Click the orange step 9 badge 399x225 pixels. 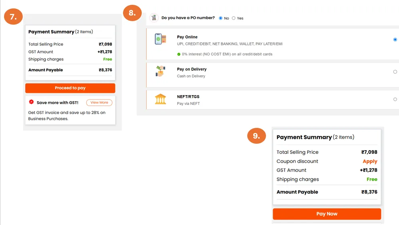[256, 136]
